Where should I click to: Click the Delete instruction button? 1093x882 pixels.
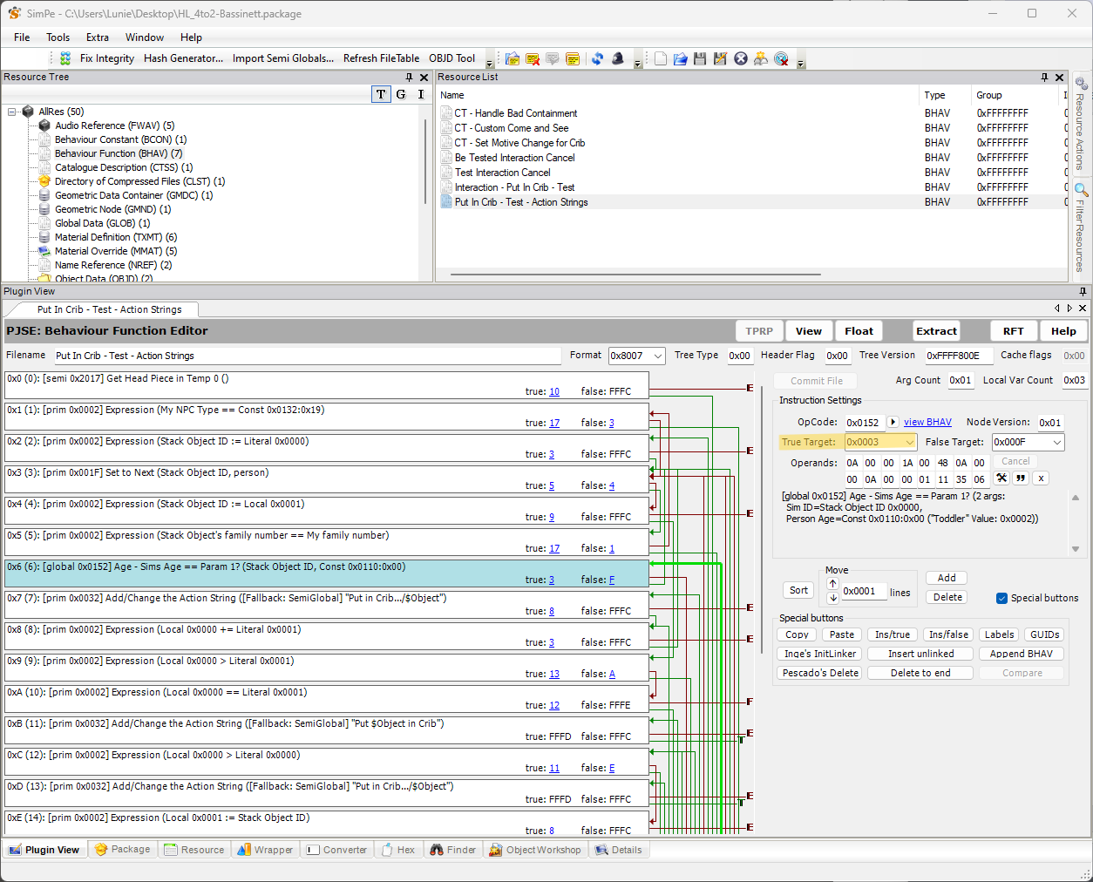coord(947,597)
